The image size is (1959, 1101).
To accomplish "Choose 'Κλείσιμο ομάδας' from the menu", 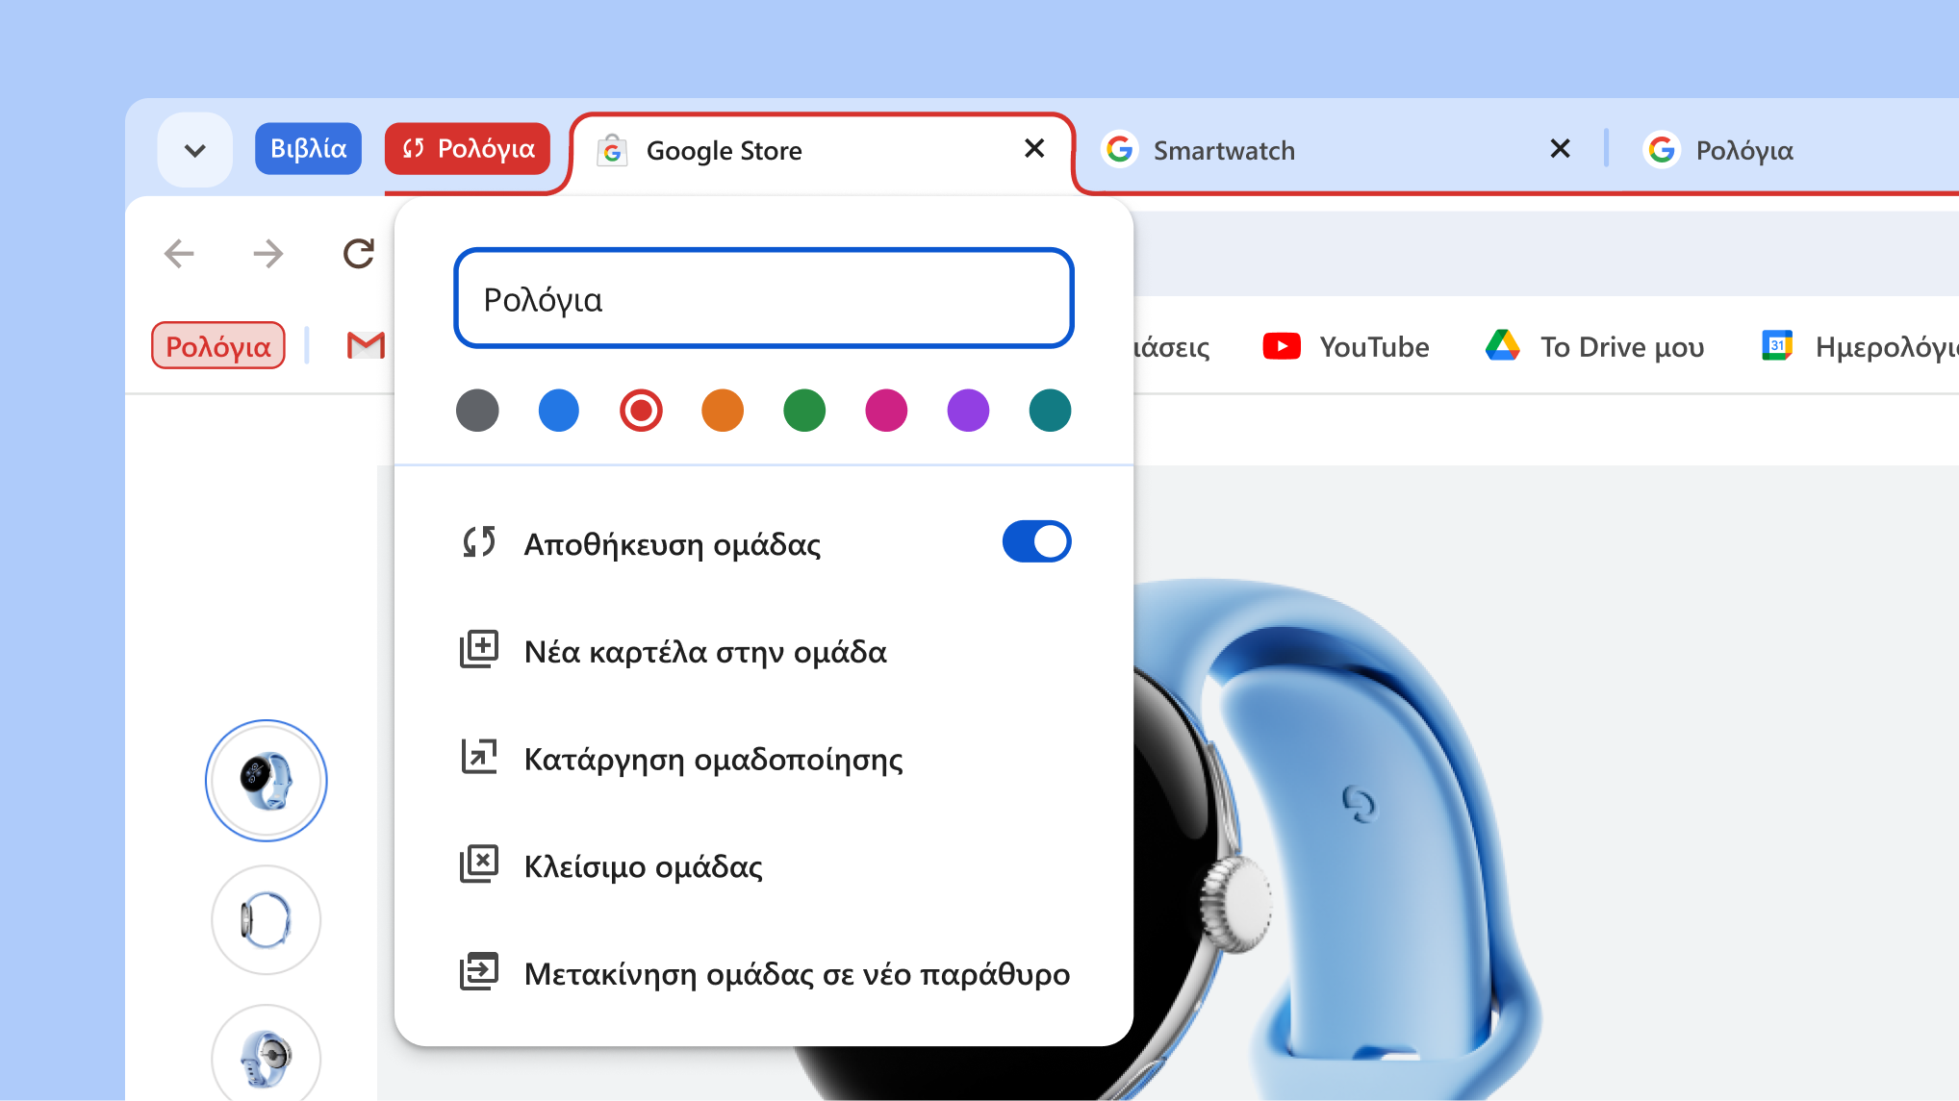I will click(645, 865).
